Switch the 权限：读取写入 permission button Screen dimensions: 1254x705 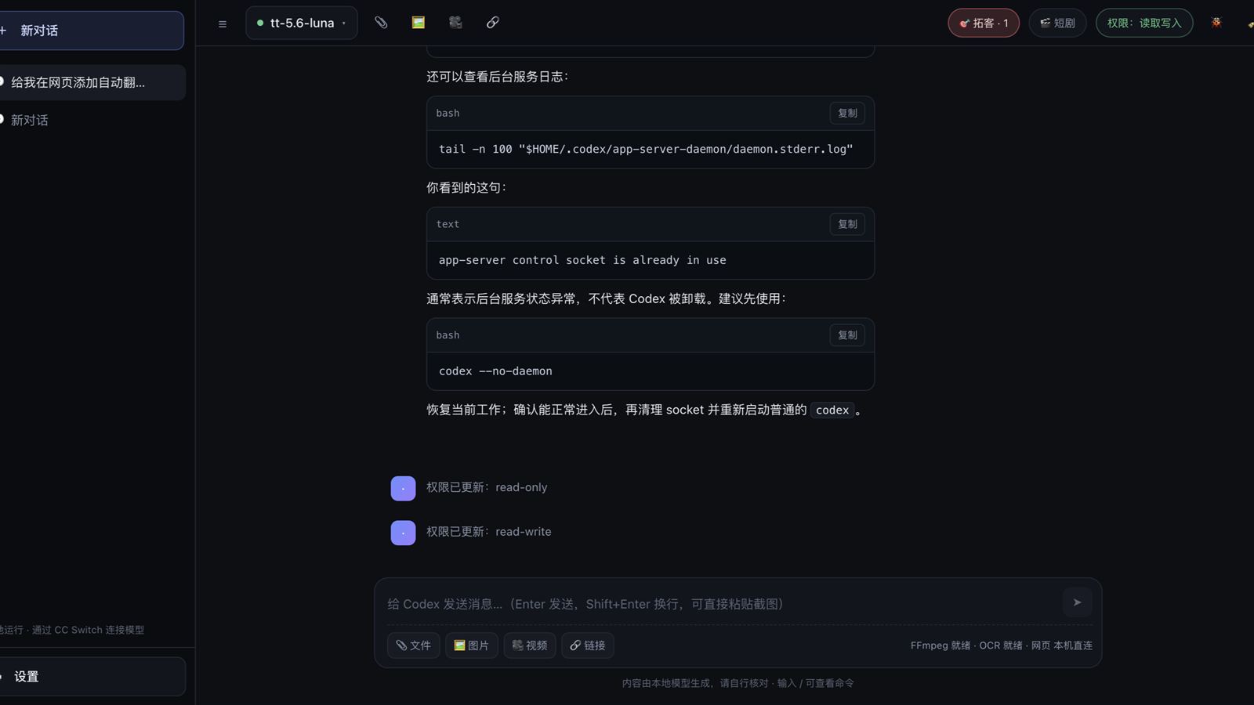coord(1144,23)
